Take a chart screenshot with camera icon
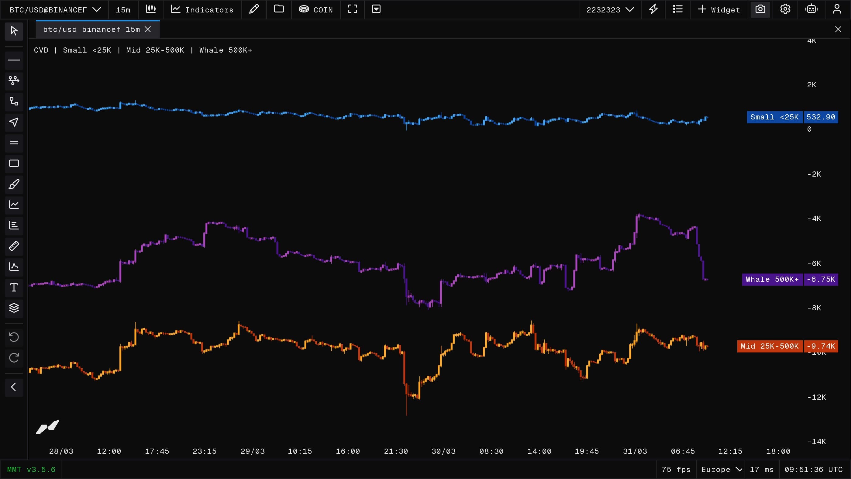The height and width of the screenshot is (479, 851). [x=760, y=9]
